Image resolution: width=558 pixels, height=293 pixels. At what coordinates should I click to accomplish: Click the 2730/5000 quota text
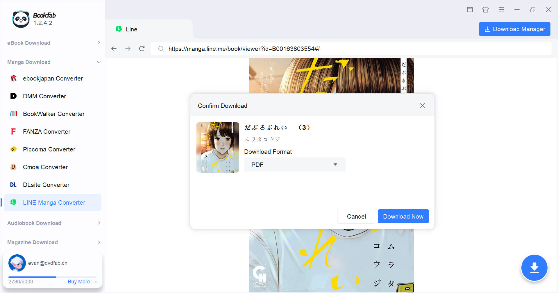(x=21, y=282)
